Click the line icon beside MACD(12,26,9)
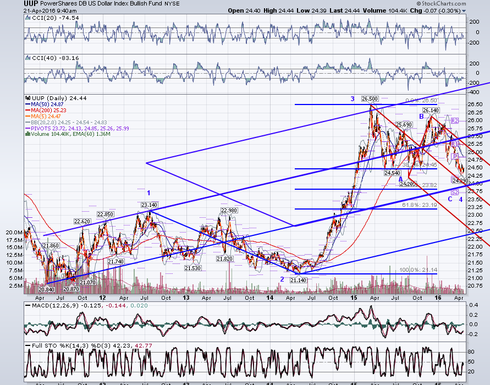Screen dimensions: 490x385 (28, 306)
